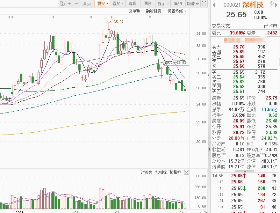280x213 pixels.
Task: Open the 显示 display dropdown
Action: click(163, 4)
